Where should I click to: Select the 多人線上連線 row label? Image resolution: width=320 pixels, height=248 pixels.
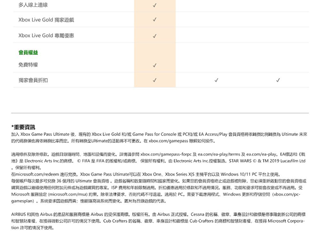point(33,5)
